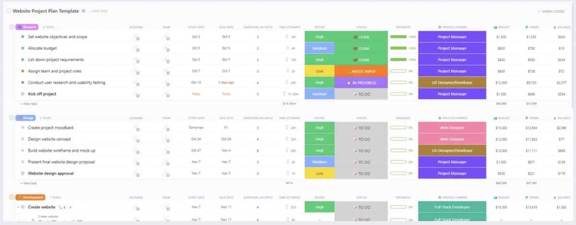Assign a person to Create project moodboard
Viewport: 576px width, 225px height.
point(136,128)
